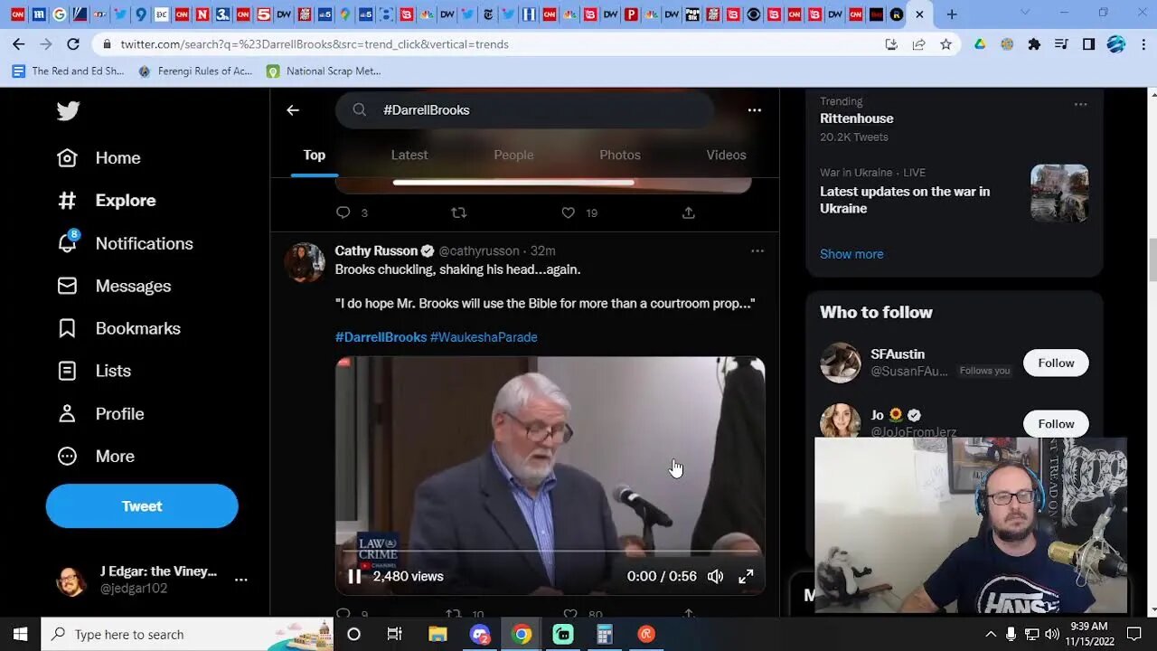
Task: Click the #DarrellBrooks hashtag link
Action: click(x=381, y=336)
